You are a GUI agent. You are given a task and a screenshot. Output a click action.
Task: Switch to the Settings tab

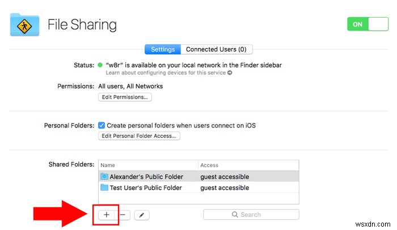[162, 49]
